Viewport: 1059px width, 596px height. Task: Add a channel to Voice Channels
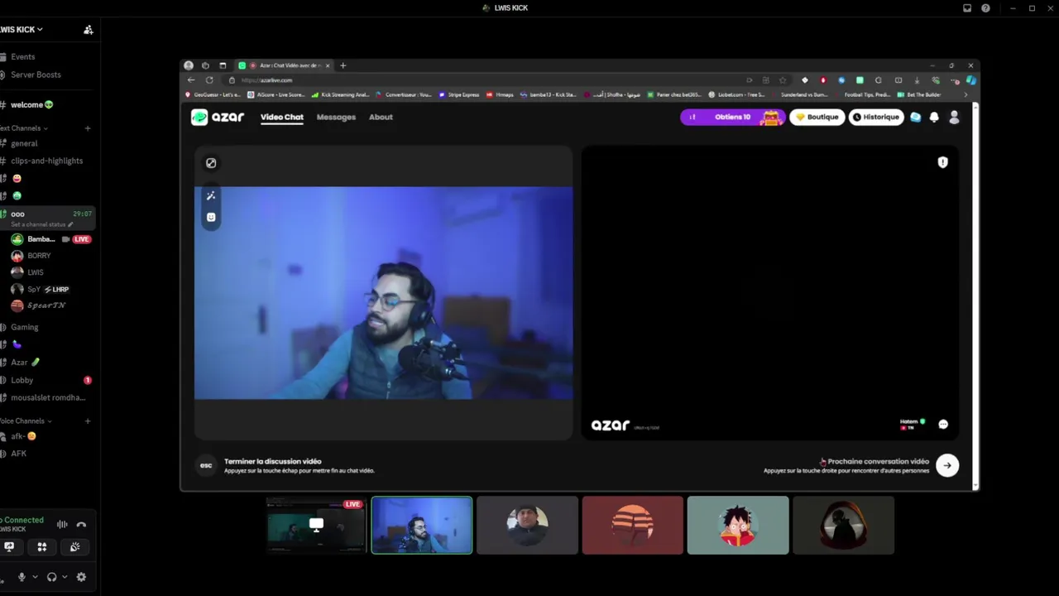click(x=88, y=421)
